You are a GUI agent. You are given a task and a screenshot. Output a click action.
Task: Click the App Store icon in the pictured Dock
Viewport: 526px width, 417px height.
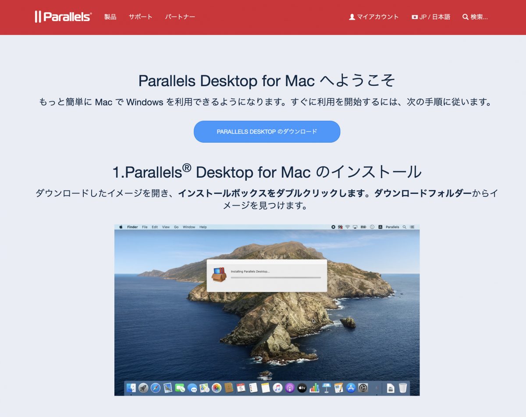coord(351,388)
